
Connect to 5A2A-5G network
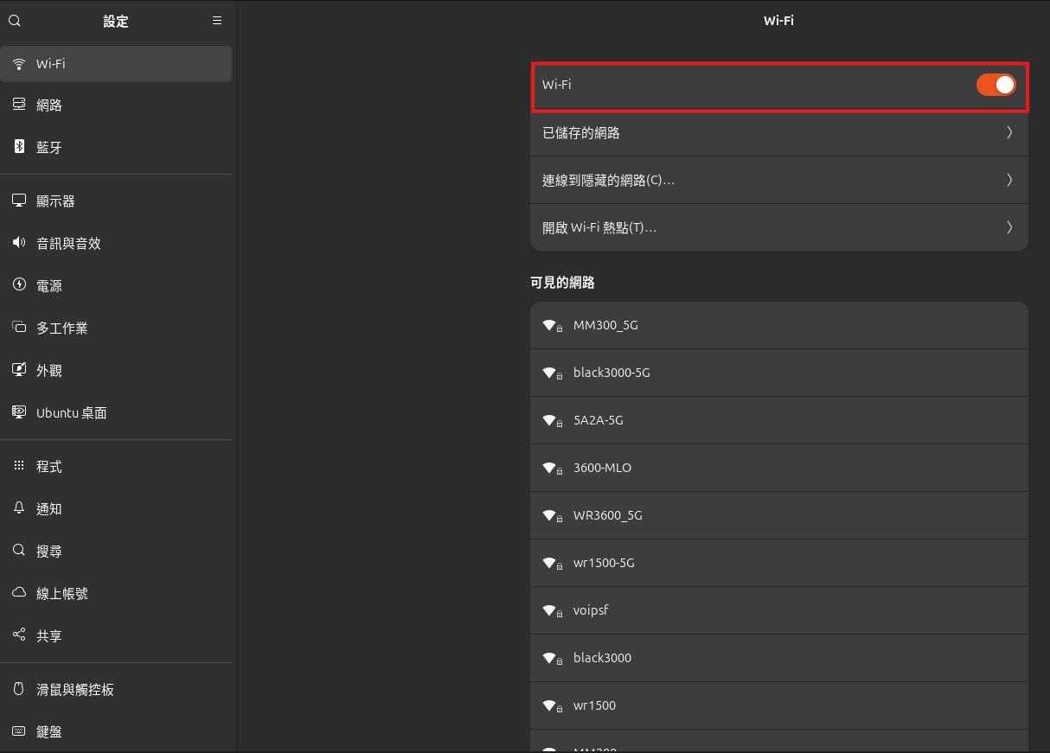(778, 420)
